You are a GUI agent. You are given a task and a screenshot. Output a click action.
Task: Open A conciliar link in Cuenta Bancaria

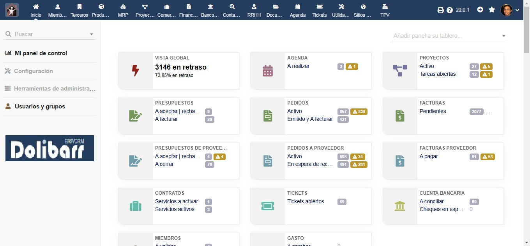pos(432,201)
